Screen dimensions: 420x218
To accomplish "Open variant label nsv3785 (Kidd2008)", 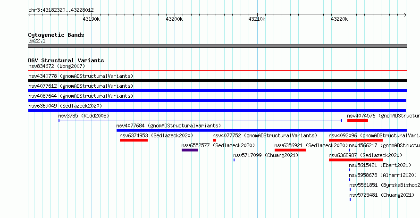I will click(x=84, y=116).
